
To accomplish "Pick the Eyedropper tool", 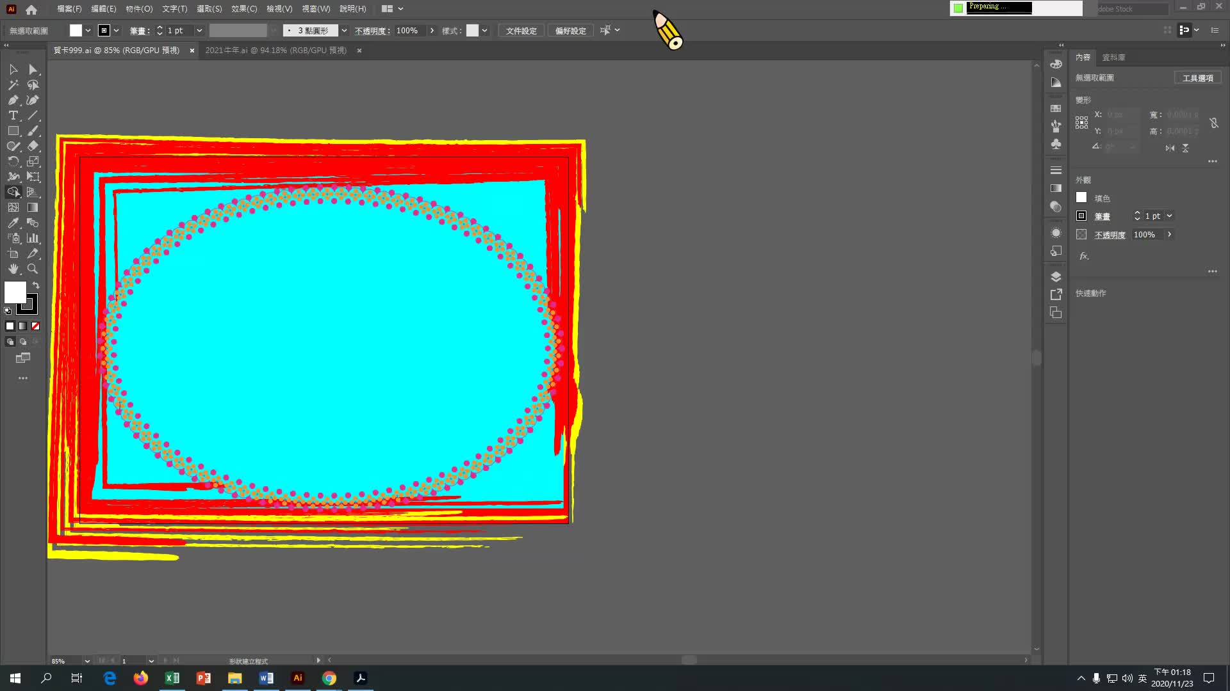I will click(x=13, y=223).
